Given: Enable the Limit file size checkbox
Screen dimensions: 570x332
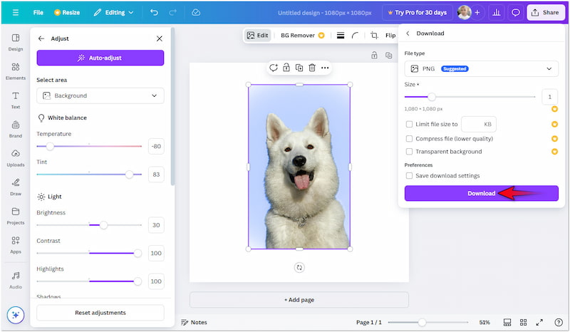Looking at the screenshot, I should tap(409, 124).
